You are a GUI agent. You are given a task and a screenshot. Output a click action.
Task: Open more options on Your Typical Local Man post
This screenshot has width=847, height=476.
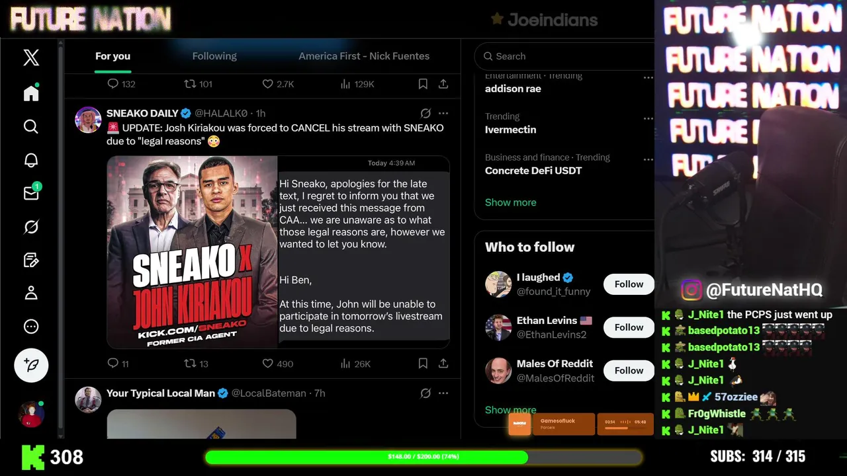443,393
